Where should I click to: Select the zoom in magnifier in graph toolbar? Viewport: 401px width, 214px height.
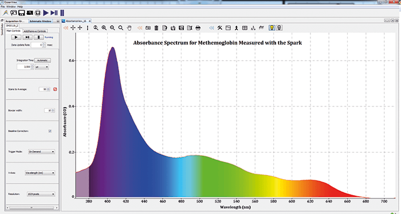pos(104,28)
